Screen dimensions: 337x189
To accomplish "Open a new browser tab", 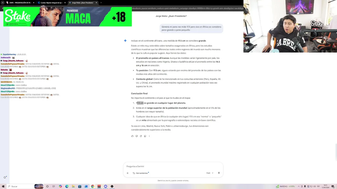I will (x=101, y=3).
